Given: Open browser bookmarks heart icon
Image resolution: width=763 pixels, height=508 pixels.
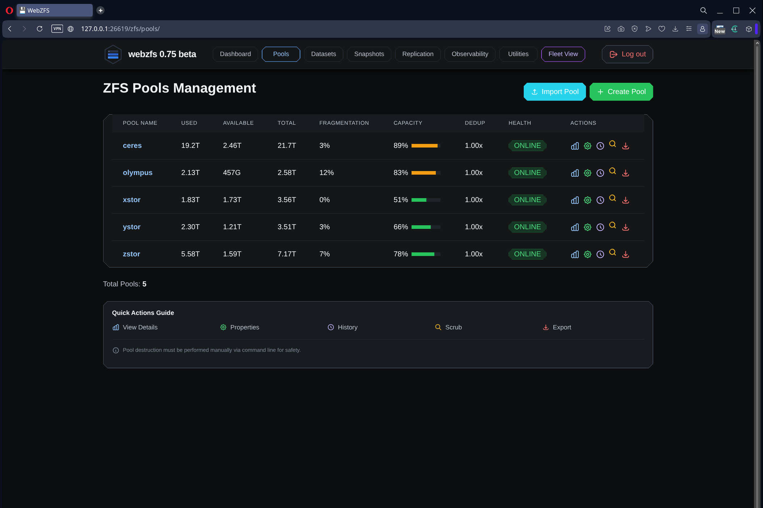Looking at the screenshot, I should (662, 29).
